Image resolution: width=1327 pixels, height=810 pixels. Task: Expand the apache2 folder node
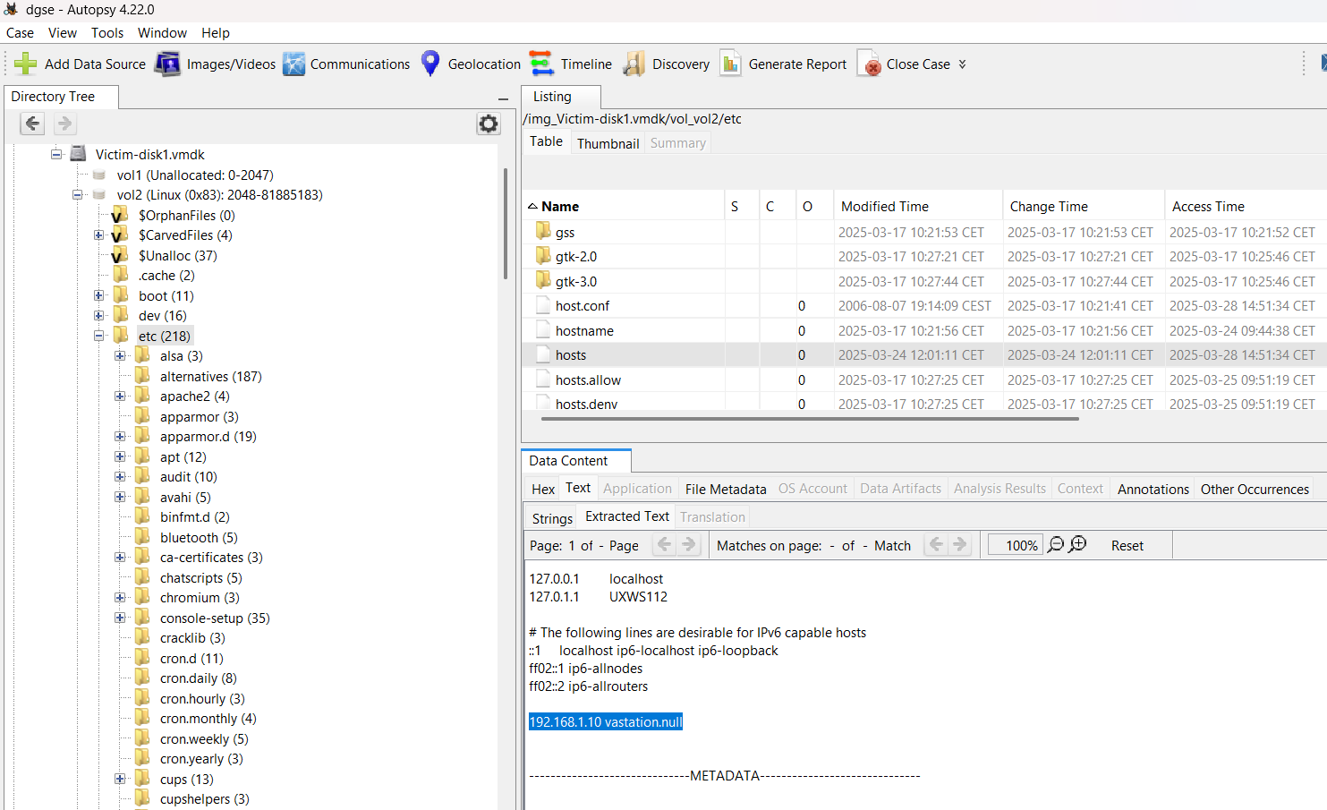120,396
